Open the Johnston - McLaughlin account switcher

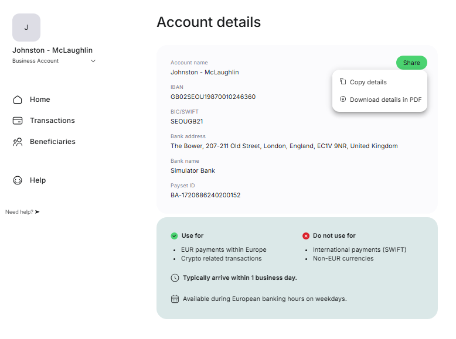[52, 50]
